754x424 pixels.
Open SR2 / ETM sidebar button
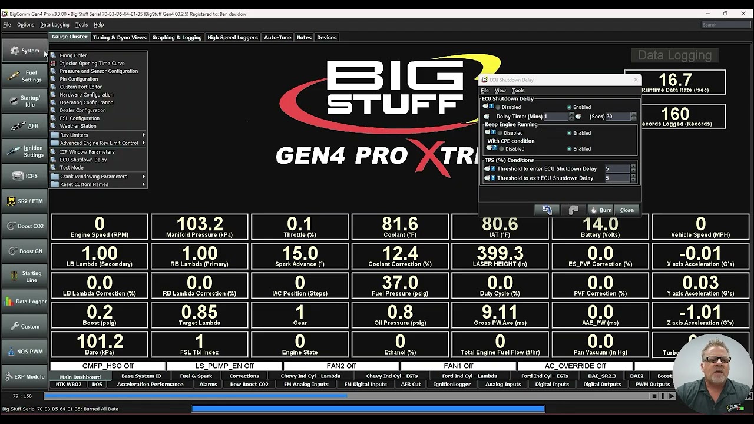tap(25, 201)
